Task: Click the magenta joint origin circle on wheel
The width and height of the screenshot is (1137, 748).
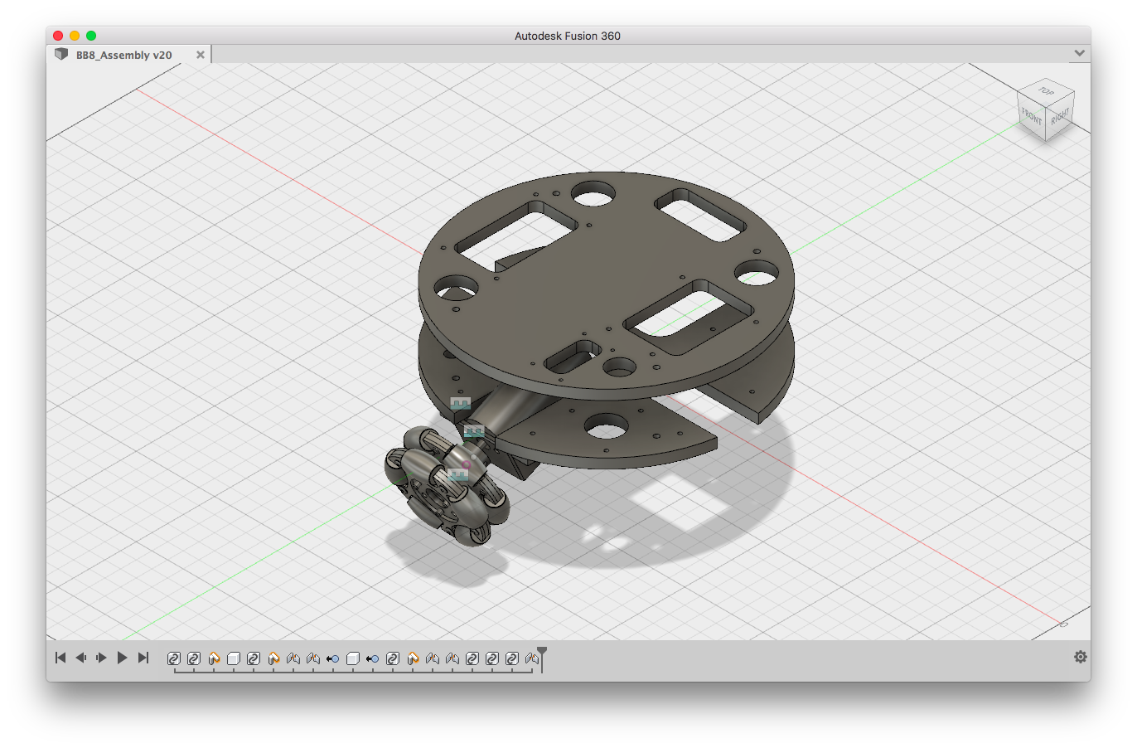Action: (467, 464)
